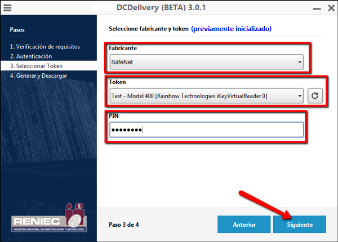
Task: Click the blue previamente inicializado text
Action: tap(231, 29)
